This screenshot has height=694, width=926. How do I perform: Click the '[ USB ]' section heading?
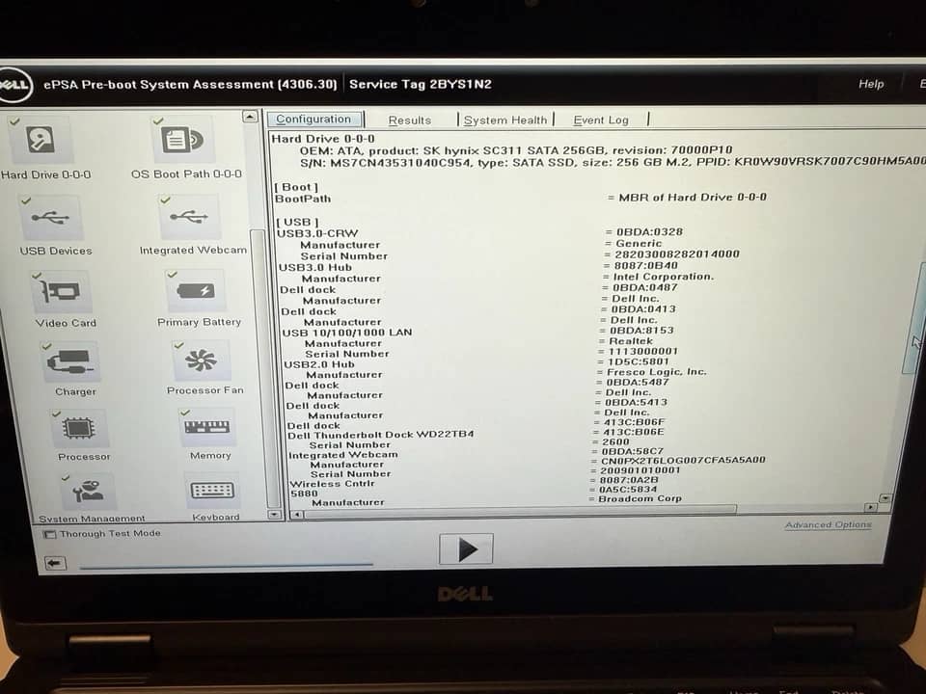[x=298, y=223]
